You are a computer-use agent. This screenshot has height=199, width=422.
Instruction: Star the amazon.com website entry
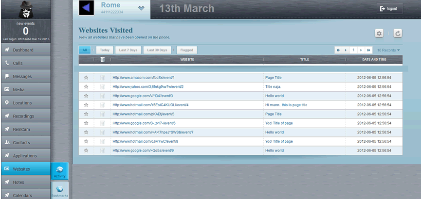click(86, 78)
